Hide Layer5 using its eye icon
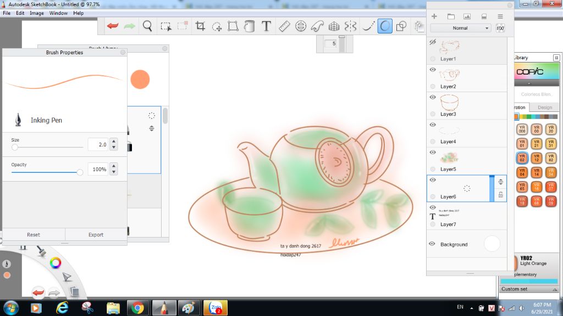563x316 pixels. [x=433, y=153]
